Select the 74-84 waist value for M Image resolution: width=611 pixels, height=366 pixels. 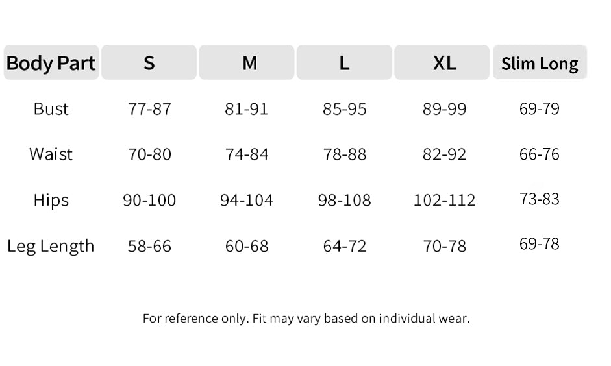(x=247, y=154)
